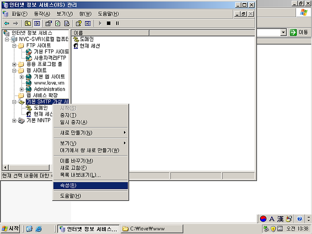Select the 웹 서비스 확장 folder
Viewport: 312px width, 234px height.
(42, 95)
